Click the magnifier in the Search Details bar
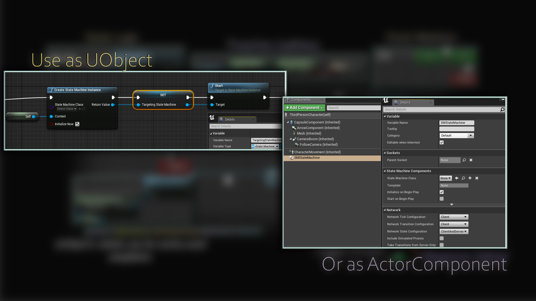Viewport: 536px width, 301px height. point(502,110)
